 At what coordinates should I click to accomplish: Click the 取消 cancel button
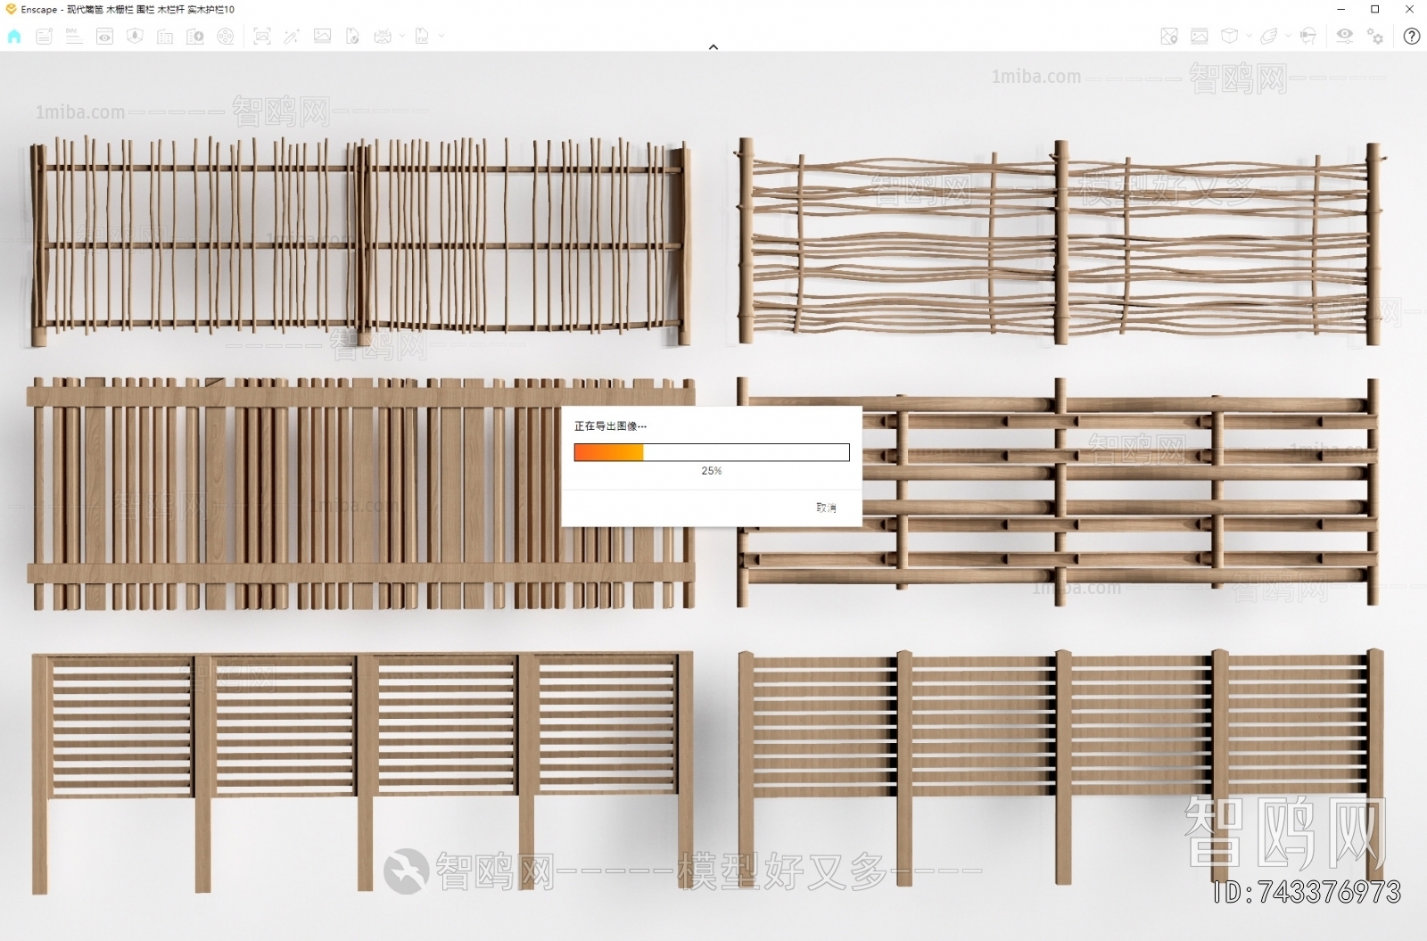pos(826,508)
